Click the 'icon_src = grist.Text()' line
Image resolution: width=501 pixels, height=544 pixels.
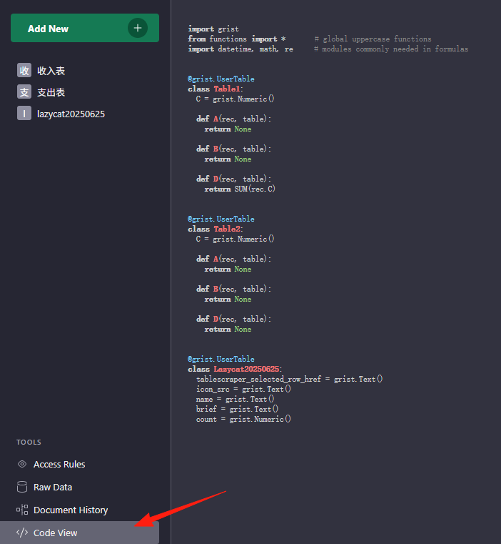tap(243, 389)
